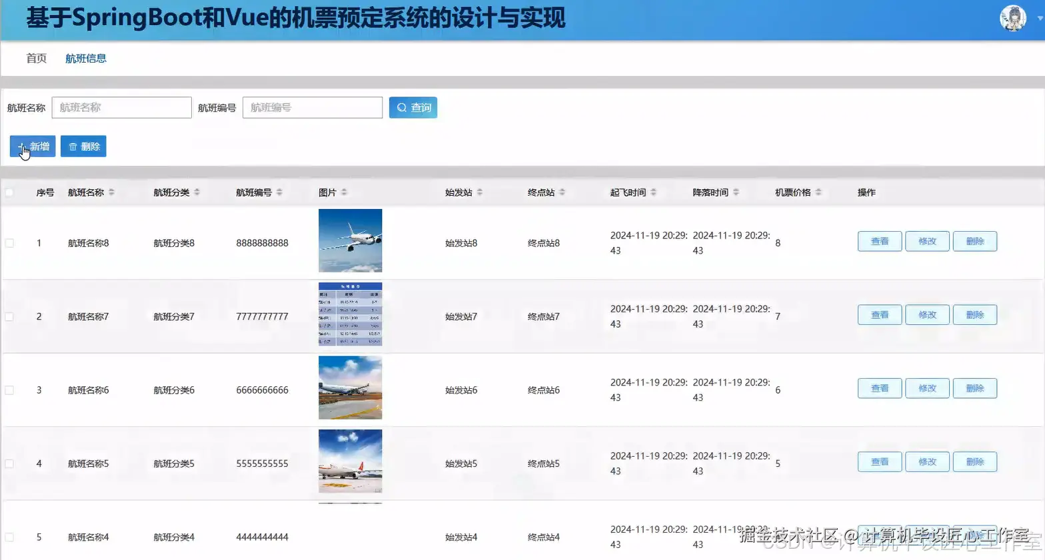The height and width of the screenshot is (560, 1045).
Task: Sort by 图片 column arrows
Action: coord(344,192)
